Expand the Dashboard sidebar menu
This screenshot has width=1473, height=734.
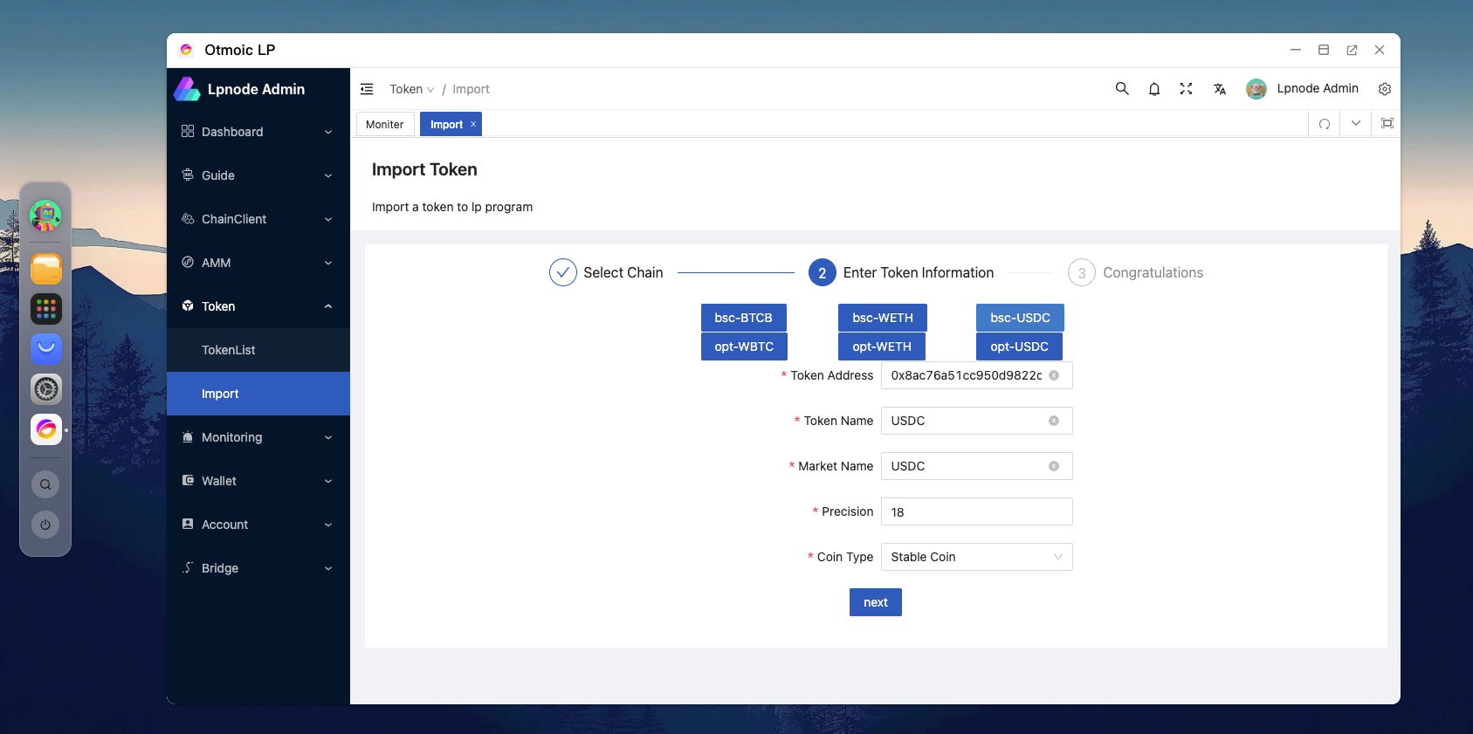click(x=258, y=132)
